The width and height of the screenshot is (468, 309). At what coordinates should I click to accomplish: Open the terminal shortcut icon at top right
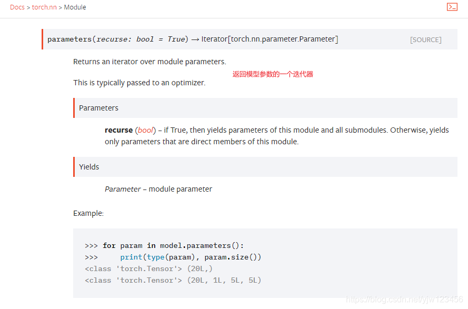(452, 7)
